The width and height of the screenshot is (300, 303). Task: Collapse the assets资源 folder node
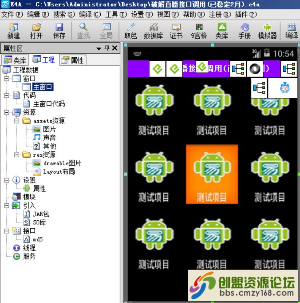pyautogui.click(x=17, y=121)
